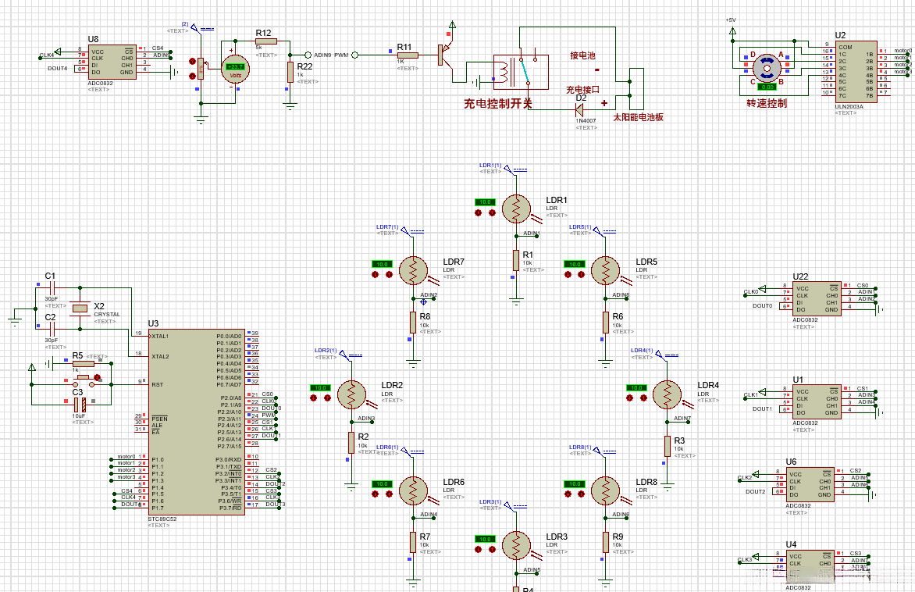Select the STC89C52 microcontroller U3

click(198, 422)
